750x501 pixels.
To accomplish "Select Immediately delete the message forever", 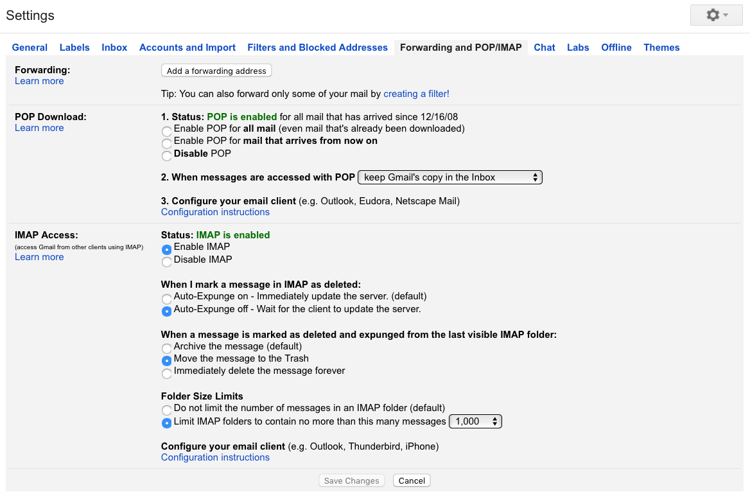I will [x=167, y=373].
